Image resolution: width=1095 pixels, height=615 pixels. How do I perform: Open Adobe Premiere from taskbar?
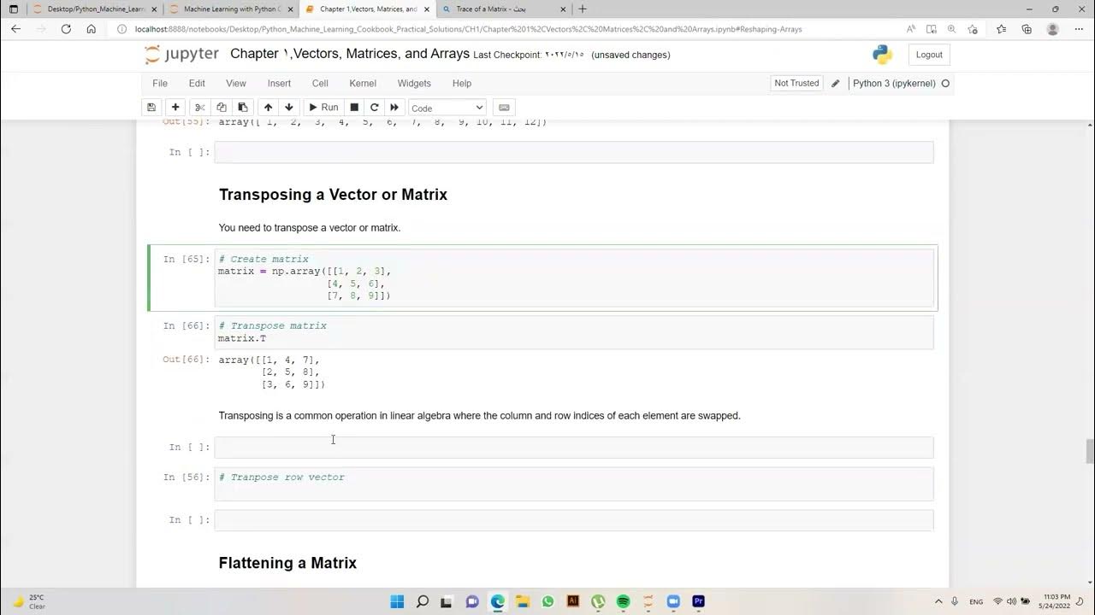[x=698, y=601]
